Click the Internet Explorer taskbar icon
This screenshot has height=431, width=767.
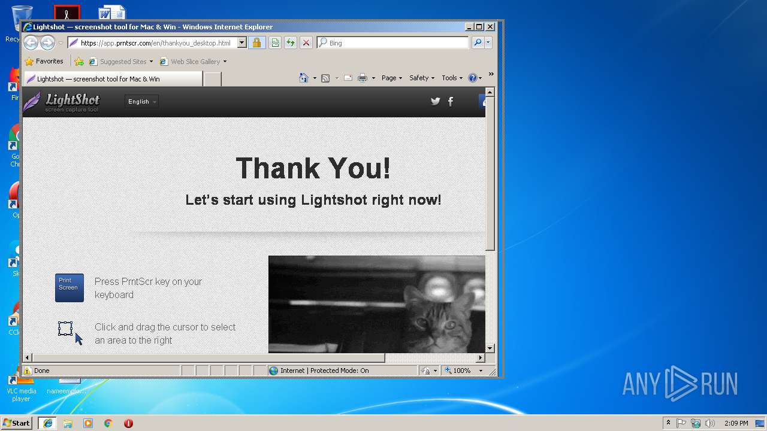pos(47,423)
